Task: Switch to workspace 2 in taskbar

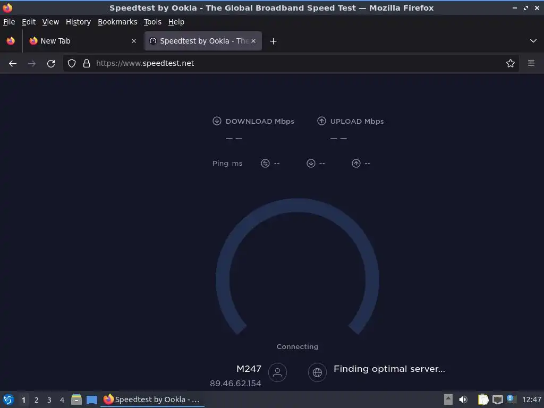Action: pyautogui.click(x=37, y=400)
